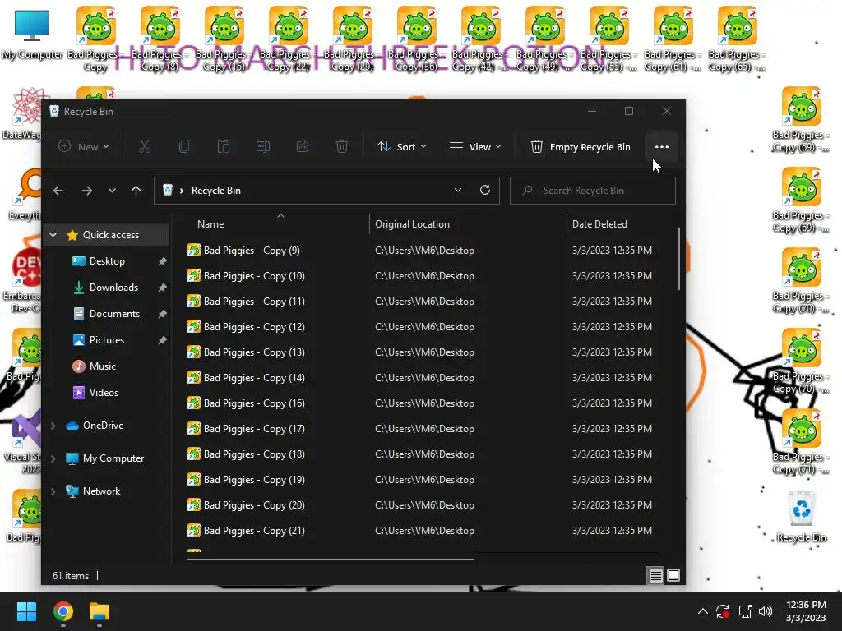Open the Windows Start menu
The height and width of the screenshot is (631, 842).
coord(26,611)
